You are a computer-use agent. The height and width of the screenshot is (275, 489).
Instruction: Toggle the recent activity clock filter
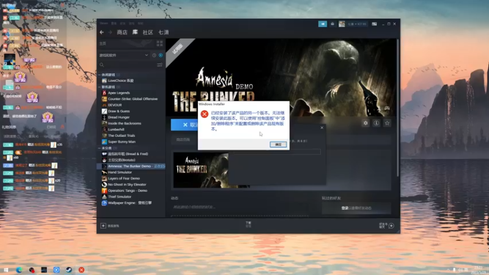[154, 55]
